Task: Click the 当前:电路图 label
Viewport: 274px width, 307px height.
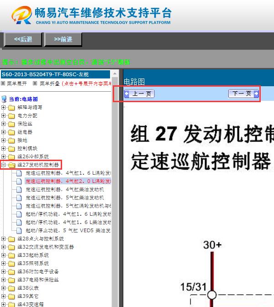Action: click(x=23, y=99)
